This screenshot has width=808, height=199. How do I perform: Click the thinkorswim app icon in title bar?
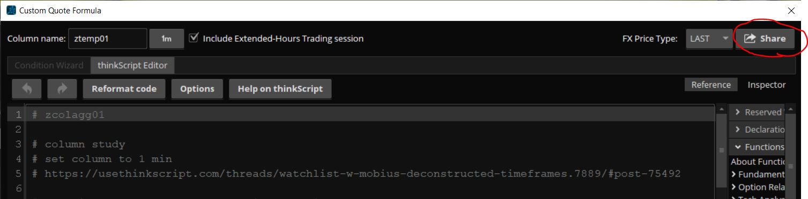pos(11,10)
